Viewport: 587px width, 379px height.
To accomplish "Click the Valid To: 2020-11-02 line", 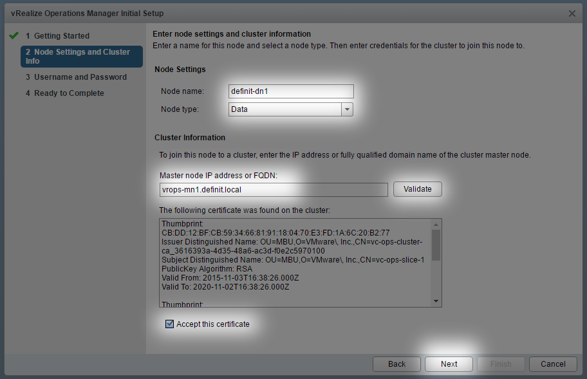I will click(225, 287).
